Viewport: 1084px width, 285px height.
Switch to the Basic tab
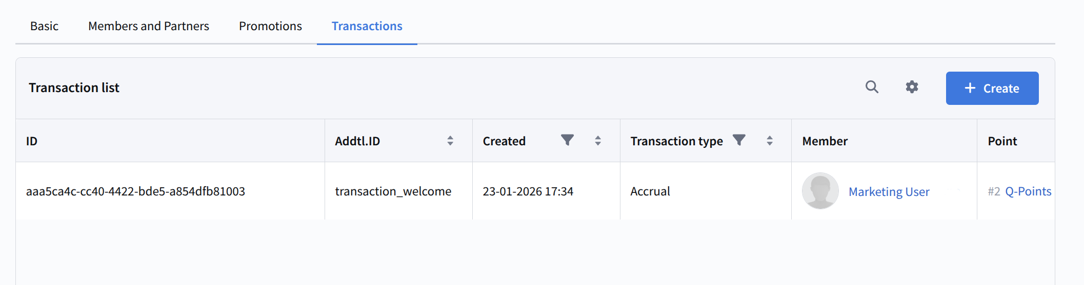[x=44, y=26]
